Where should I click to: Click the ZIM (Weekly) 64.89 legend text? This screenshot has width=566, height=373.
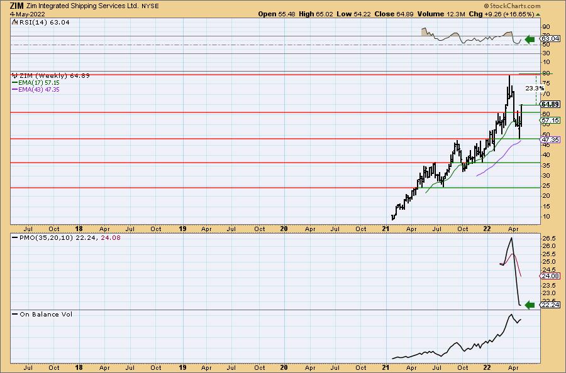(x=55, y=75)
